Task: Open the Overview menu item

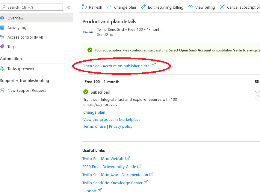Action: pyautogui.click(x=15, y=18)
